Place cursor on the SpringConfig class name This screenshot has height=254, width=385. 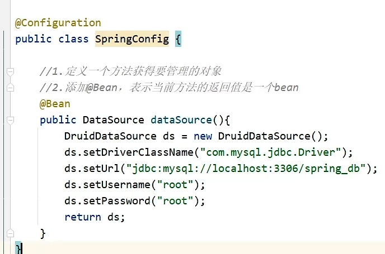(132, 39)
